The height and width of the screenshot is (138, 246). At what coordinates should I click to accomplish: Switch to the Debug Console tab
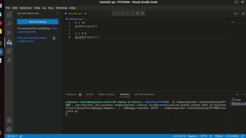pos(107,95)
